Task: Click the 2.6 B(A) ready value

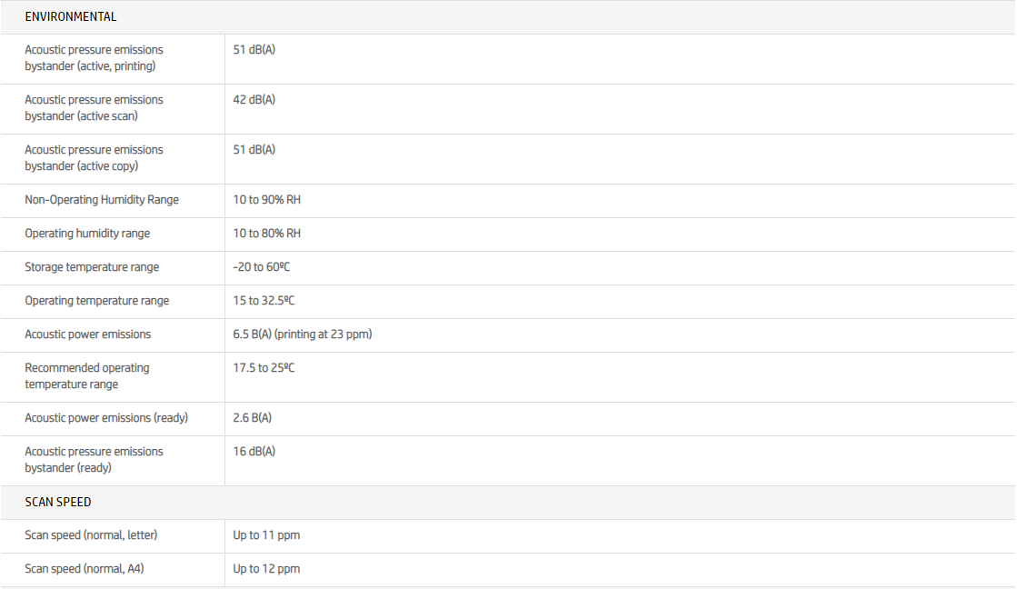Action: [x=252, y=418]
